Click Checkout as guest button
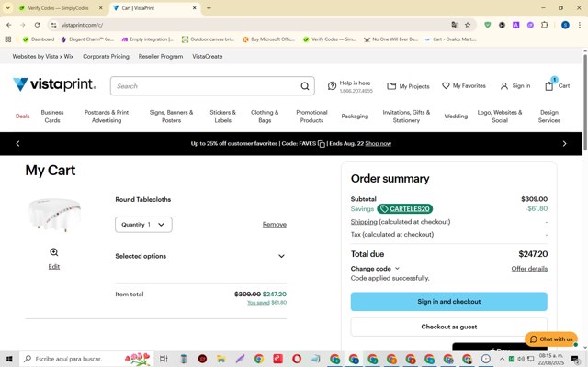 click(449, 327)
